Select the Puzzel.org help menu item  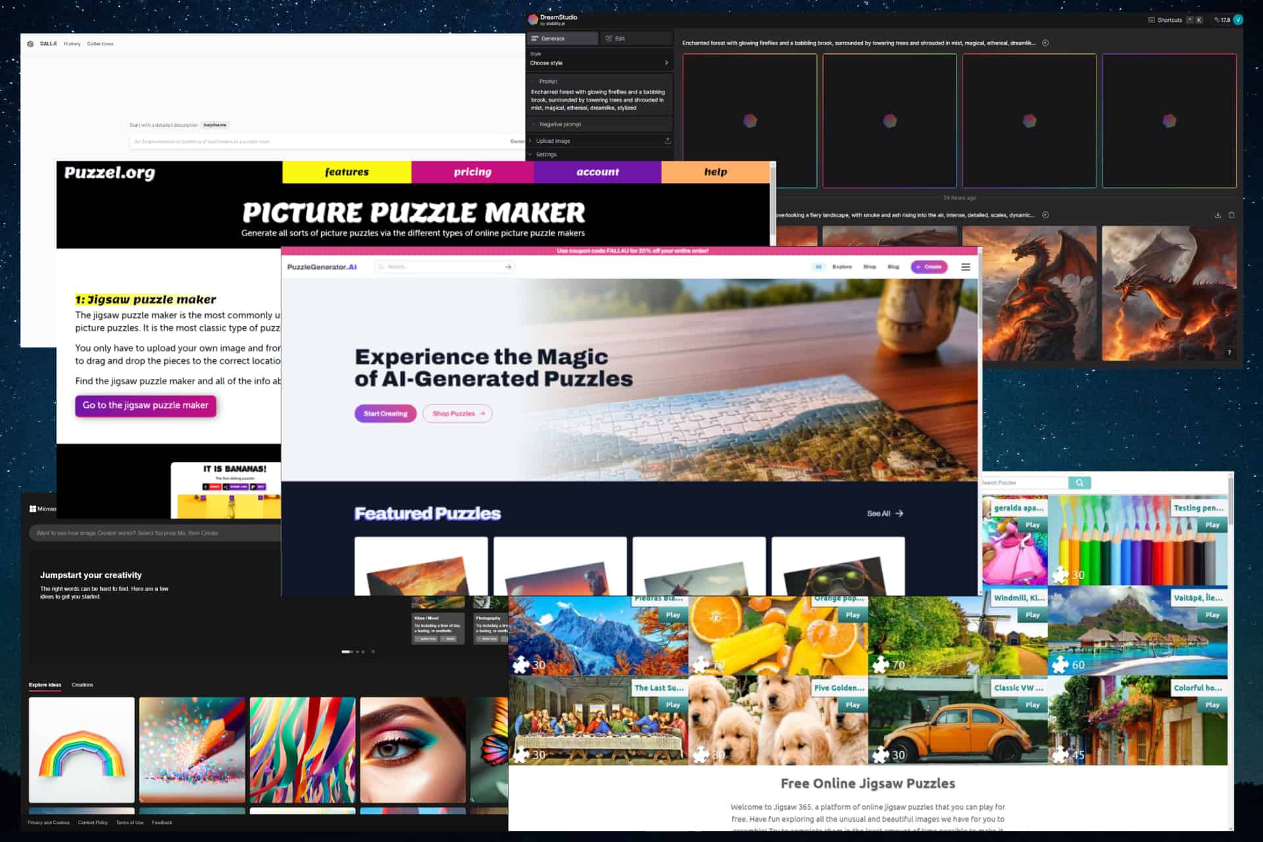pos(716,172)
